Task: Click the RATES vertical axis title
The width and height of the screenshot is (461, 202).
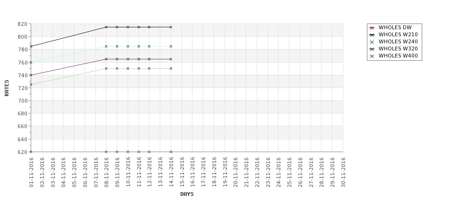Action: point(7,88)
